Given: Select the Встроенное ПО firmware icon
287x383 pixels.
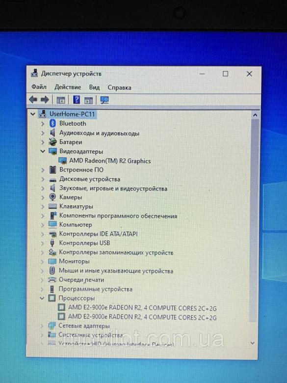Looking at the screenshot, I should click(52, 169).
